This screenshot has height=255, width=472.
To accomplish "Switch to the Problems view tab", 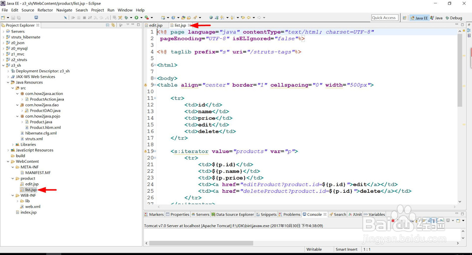I will [289, 214].
